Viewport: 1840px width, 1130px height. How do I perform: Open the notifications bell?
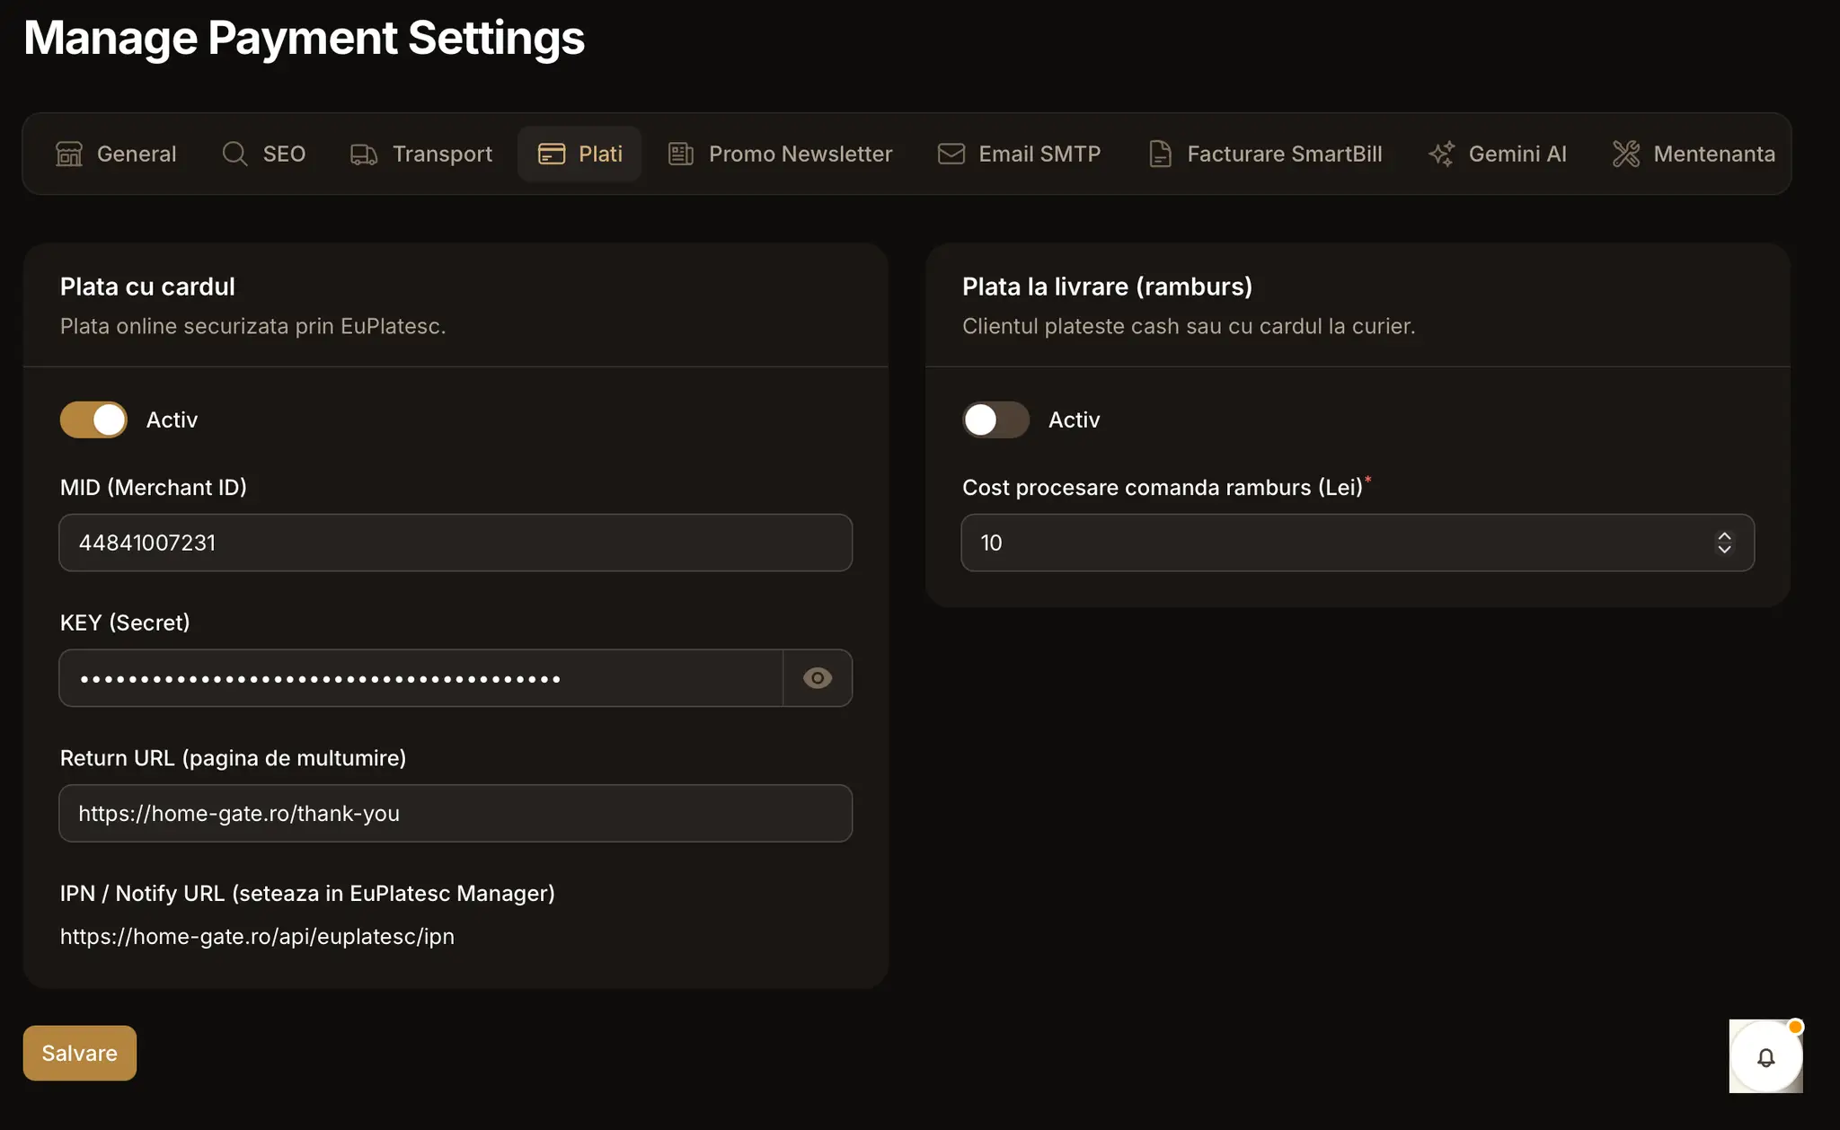tap(1766, 1056)
